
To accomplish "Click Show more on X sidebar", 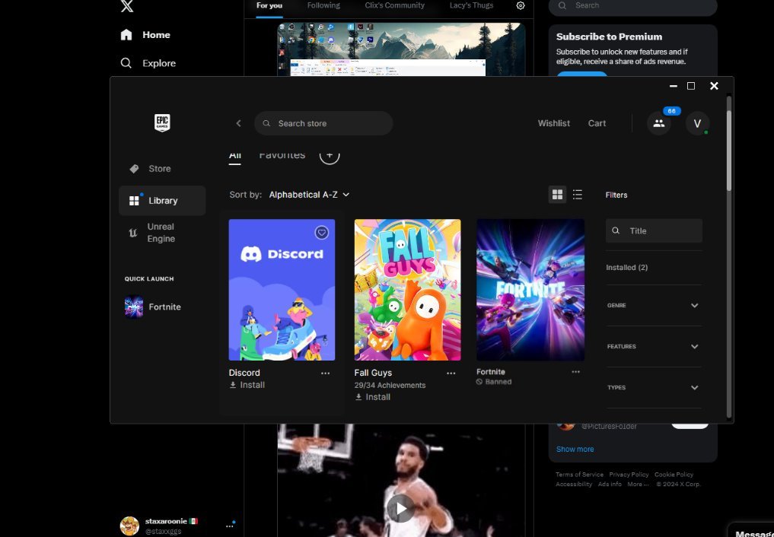I will click(x=575, y=450).
